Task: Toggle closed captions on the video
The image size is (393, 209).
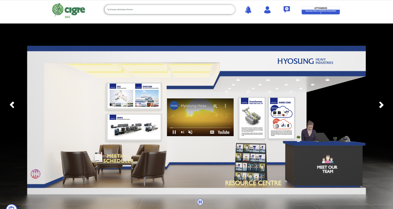Action: point(212,132)
